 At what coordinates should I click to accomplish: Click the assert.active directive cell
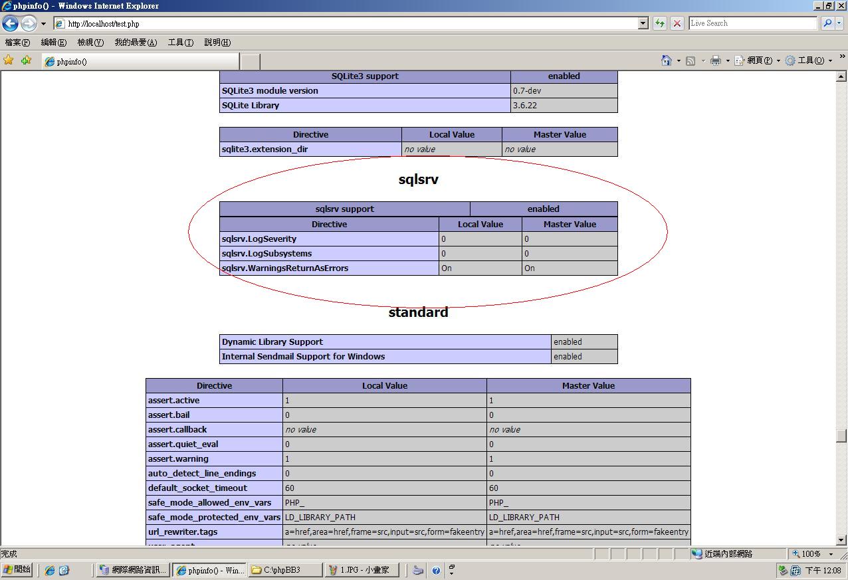pyautogui.click(x=214, y=401)
